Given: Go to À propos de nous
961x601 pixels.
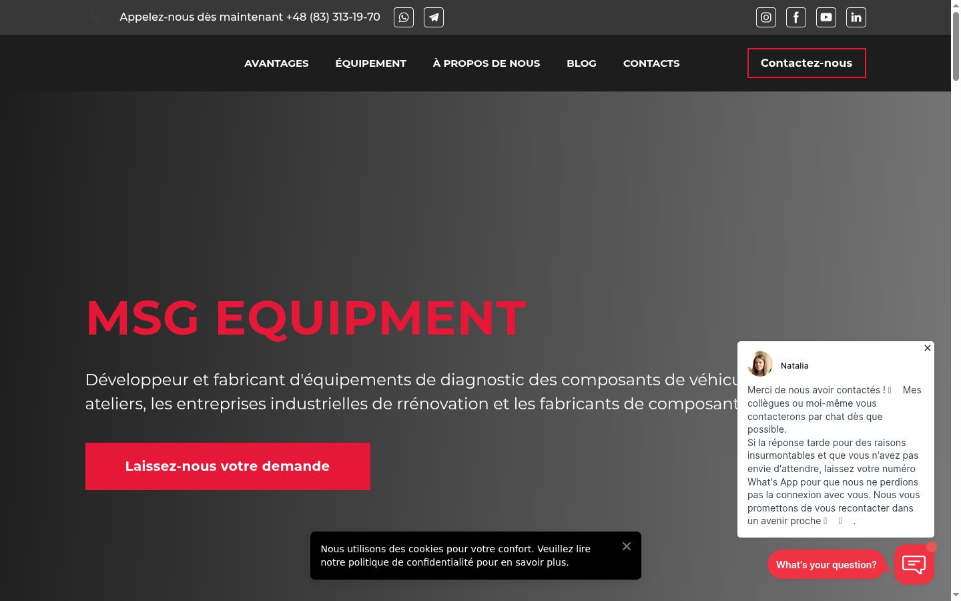Looking at the screenshot, I should click(x=487, y=63).
